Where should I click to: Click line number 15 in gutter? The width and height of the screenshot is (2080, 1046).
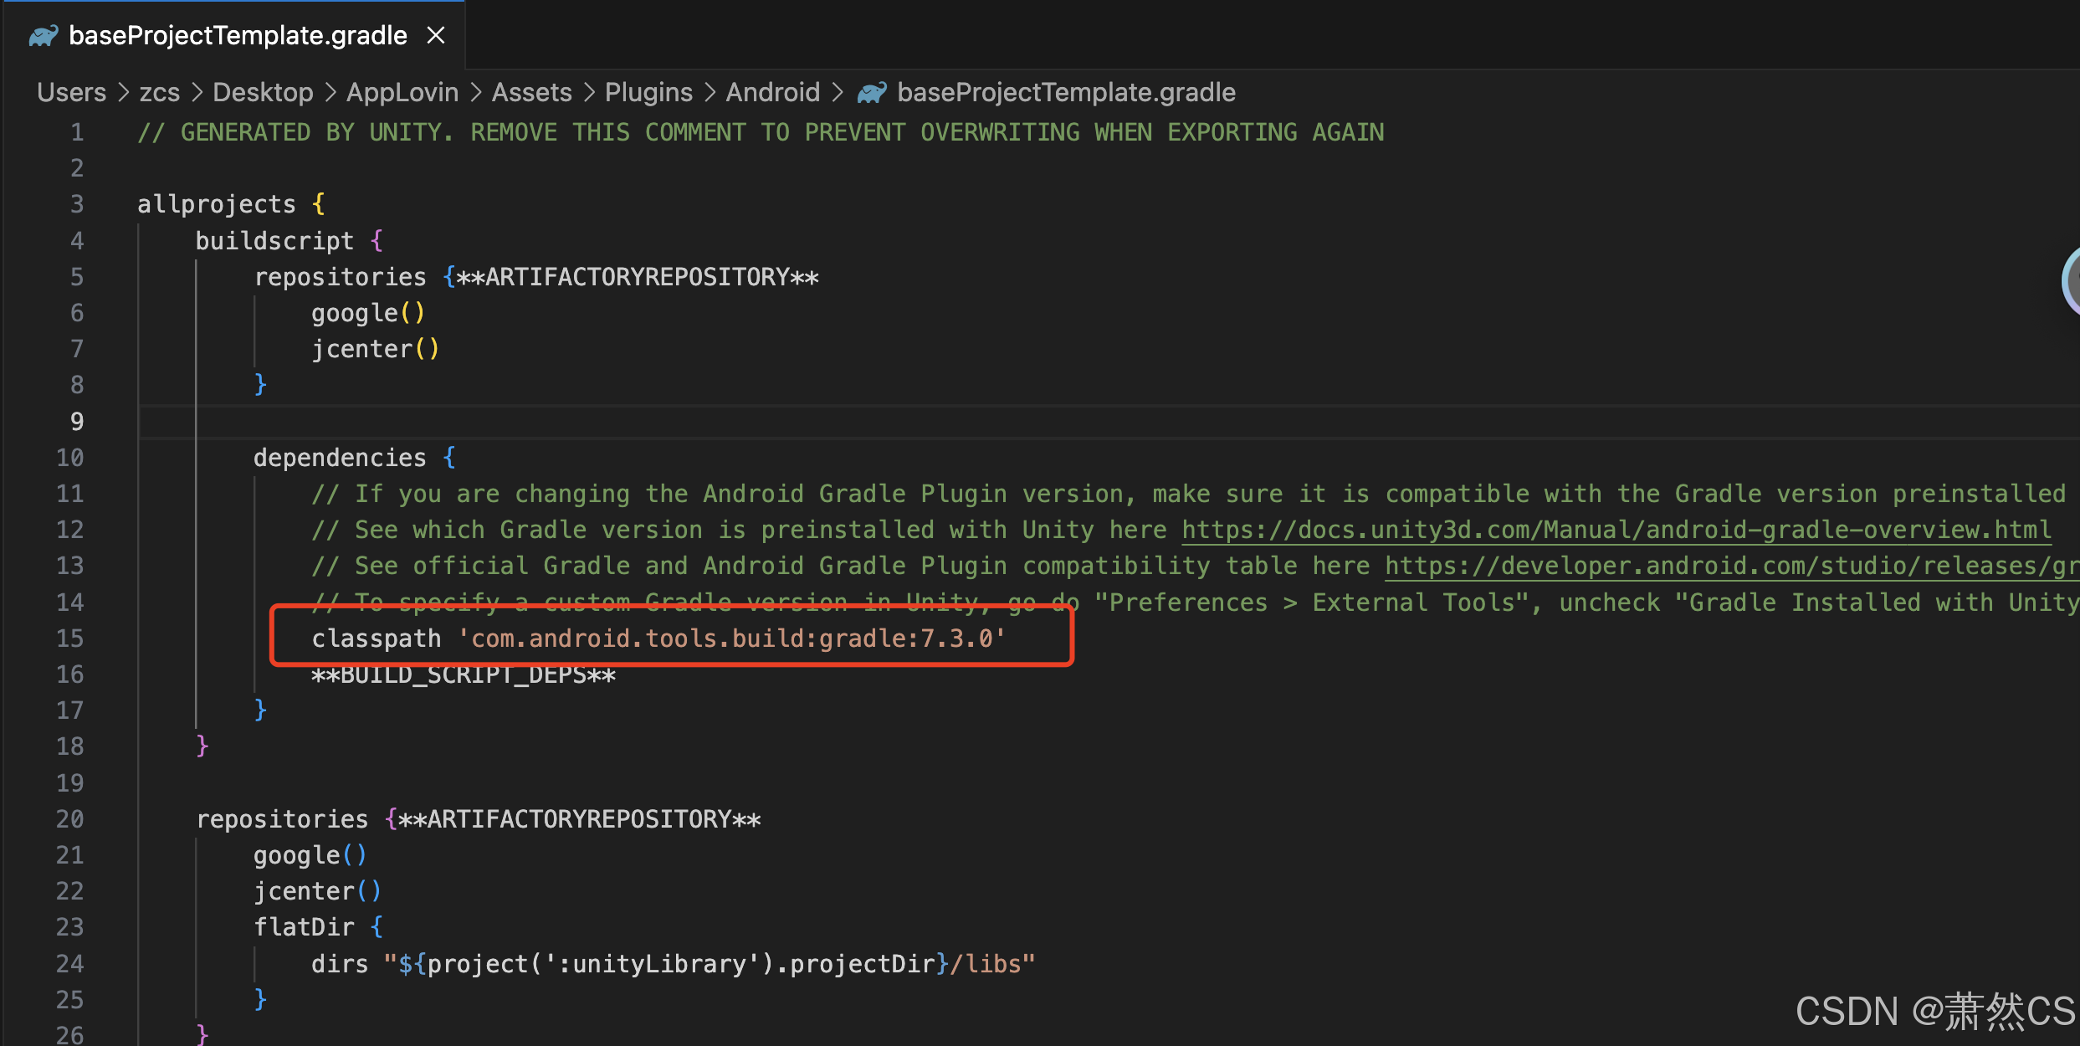[70, 638]
